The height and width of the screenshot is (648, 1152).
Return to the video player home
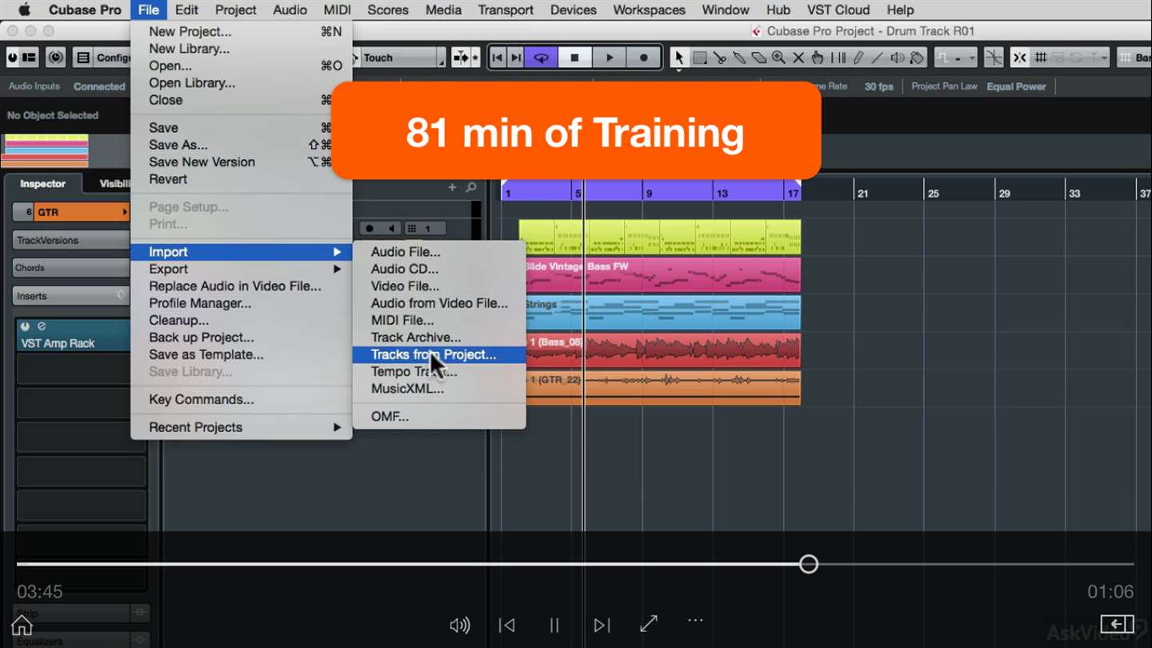point(22,625)
